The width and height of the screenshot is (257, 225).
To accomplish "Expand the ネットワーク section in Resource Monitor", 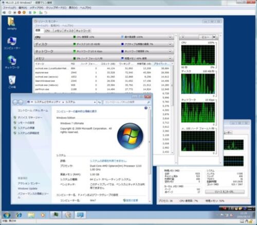I will tap(170, 51).
